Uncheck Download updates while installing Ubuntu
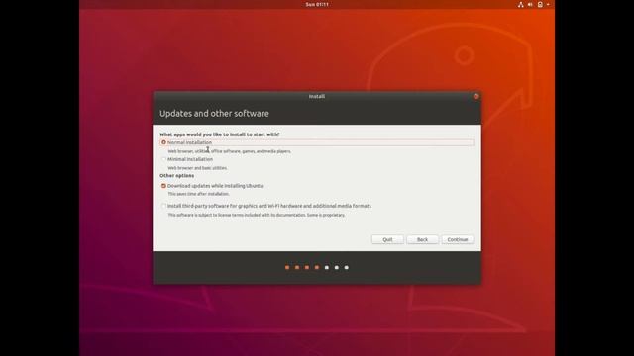 163,186
